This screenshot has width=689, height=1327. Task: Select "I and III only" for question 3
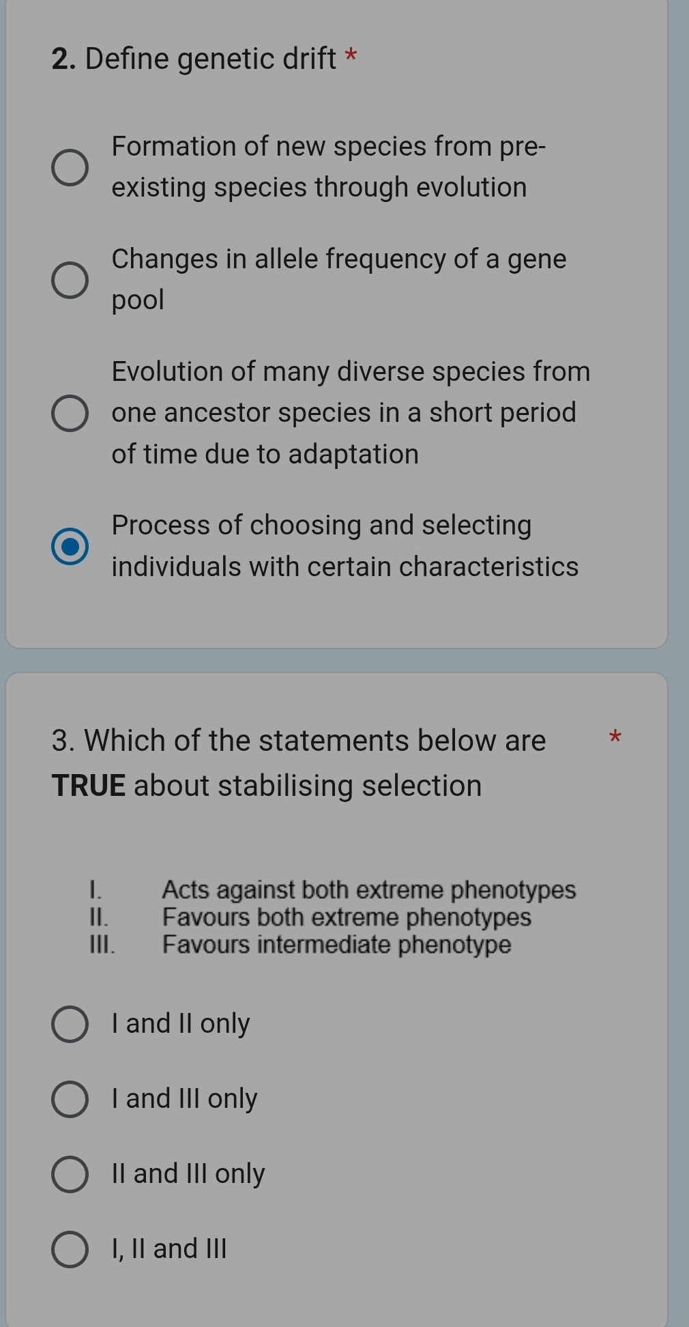pos(69,1098)
